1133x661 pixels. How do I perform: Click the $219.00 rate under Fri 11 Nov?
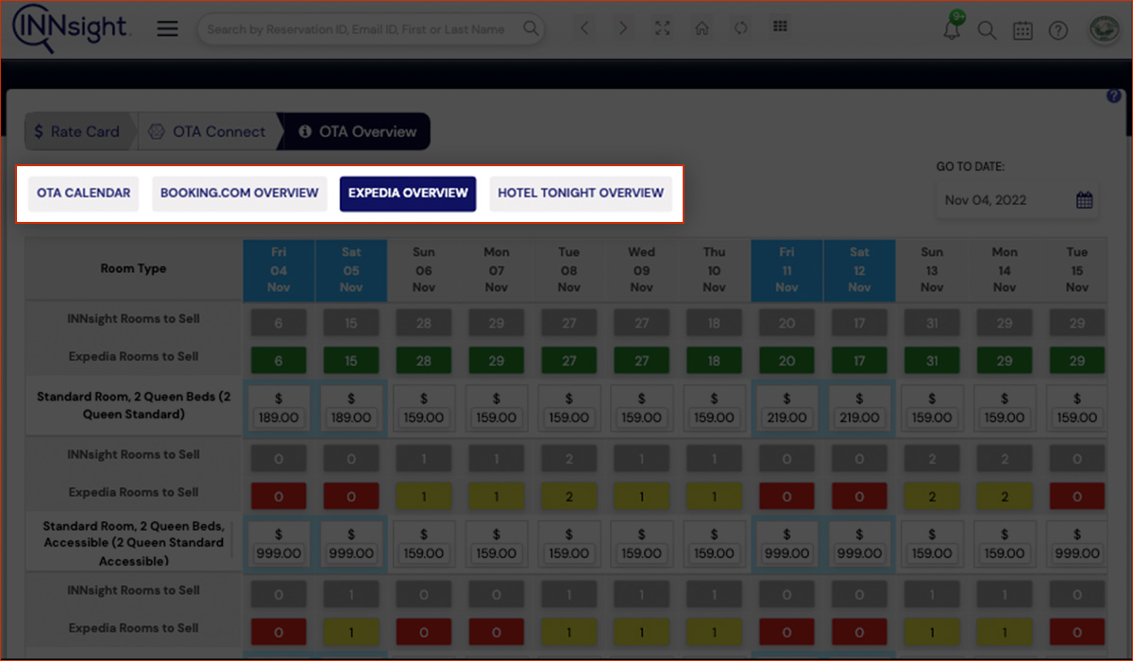[787, 417]
